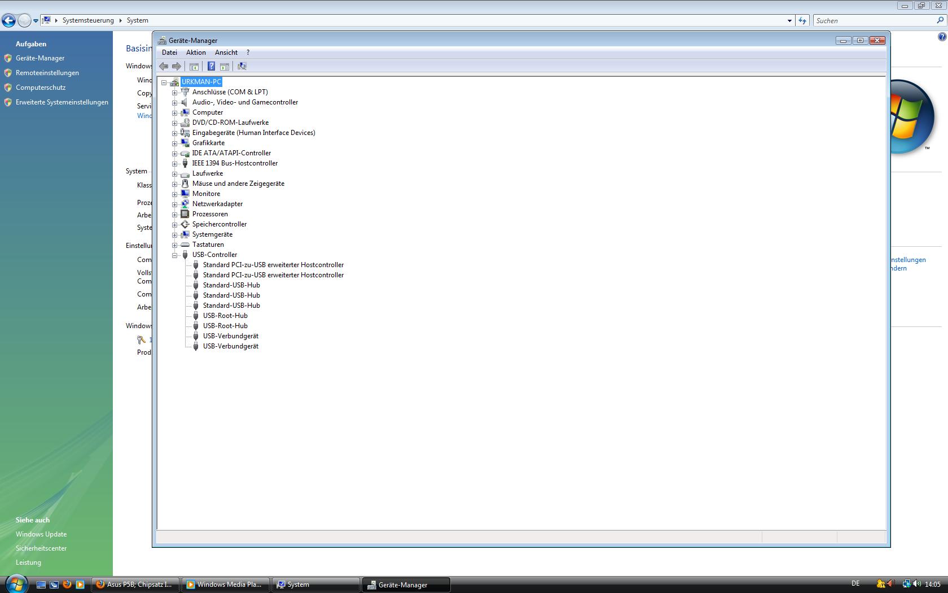Go back with the blue back arrow
This screenshot has width=948, height=593.
point(8,21)
